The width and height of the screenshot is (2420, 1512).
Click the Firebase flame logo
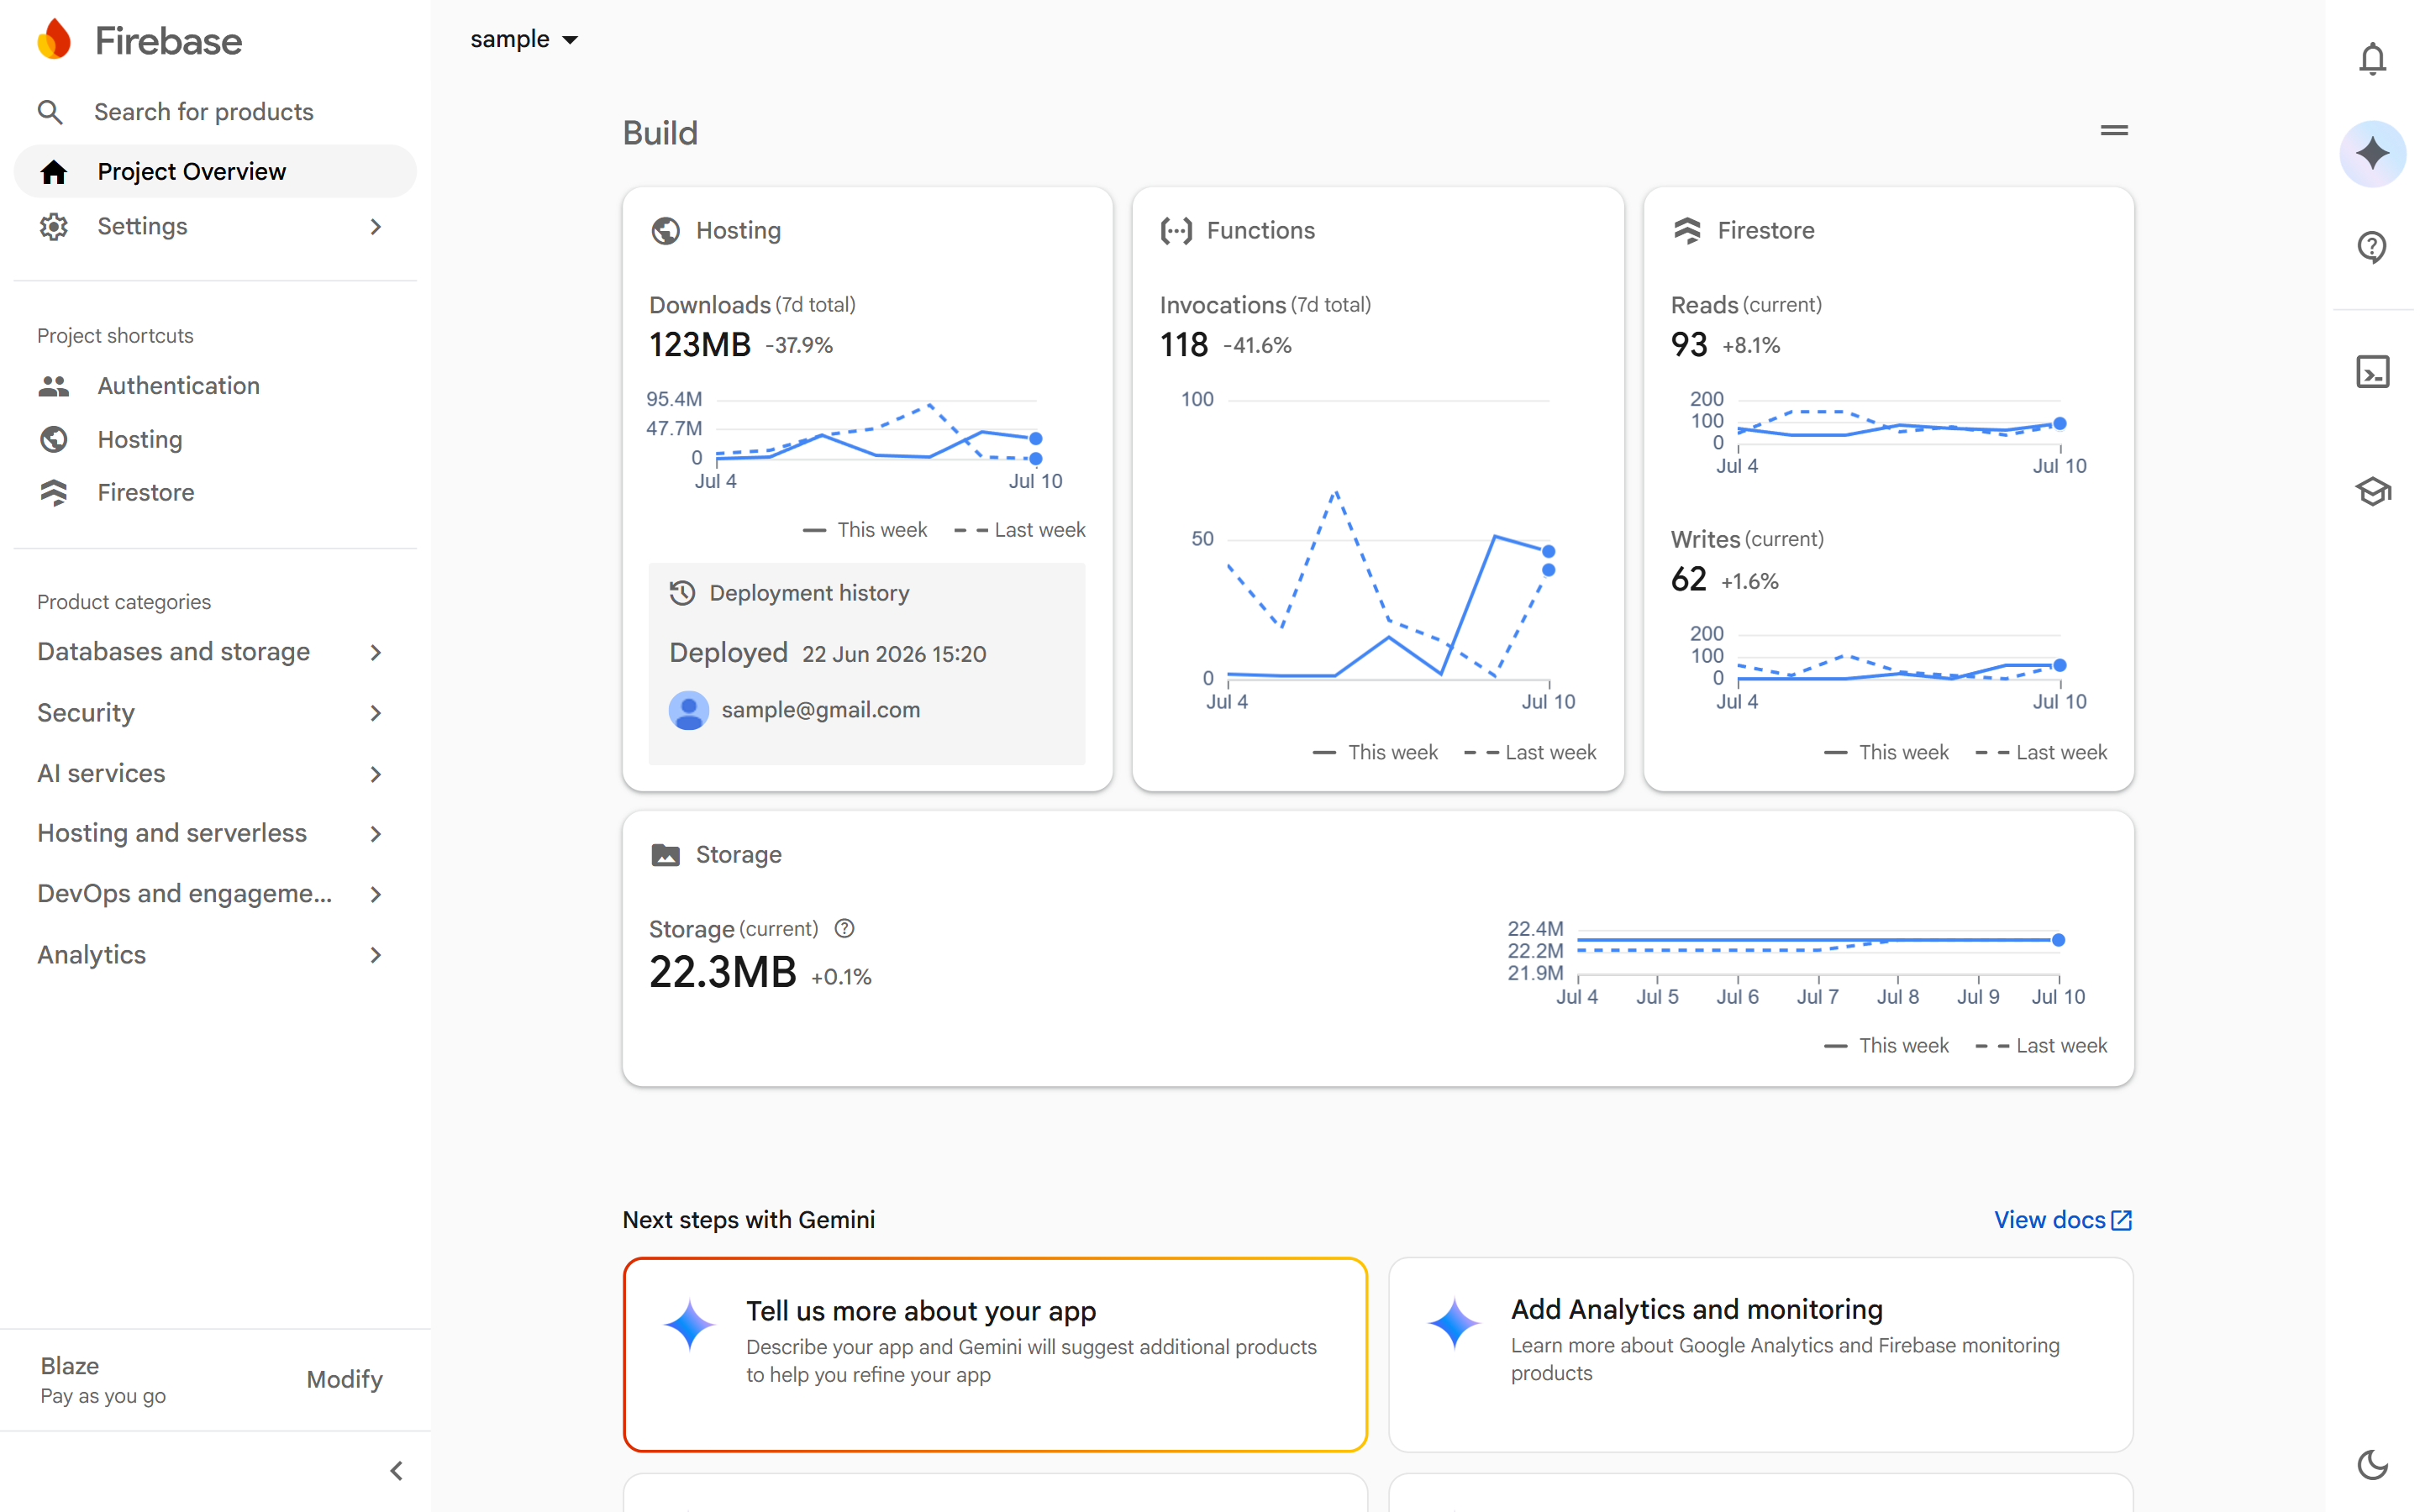pos(54,40)
